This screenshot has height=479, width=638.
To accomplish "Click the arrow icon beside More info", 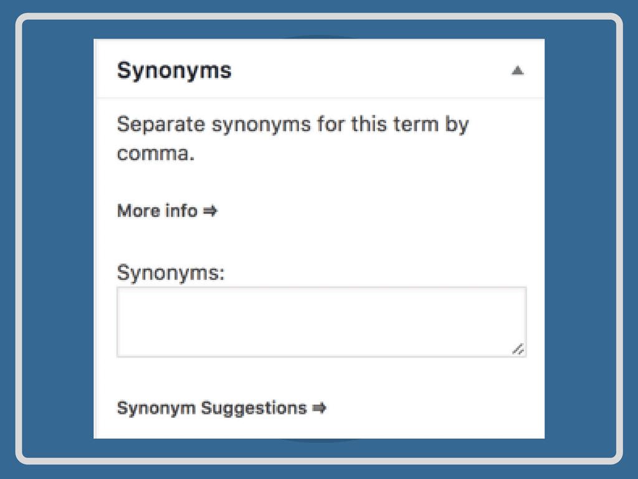I will [210, 211].
